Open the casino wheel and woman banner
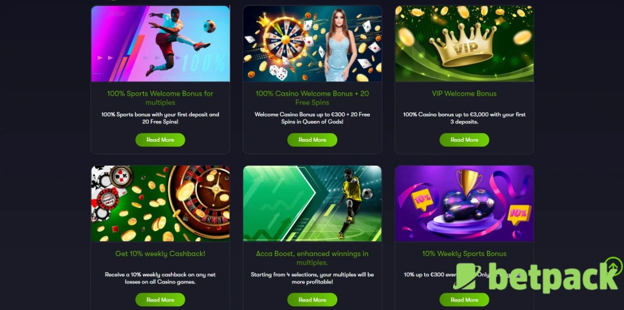Screen dimensions: 624x310 pyautogui.click(x=313, y=44)
